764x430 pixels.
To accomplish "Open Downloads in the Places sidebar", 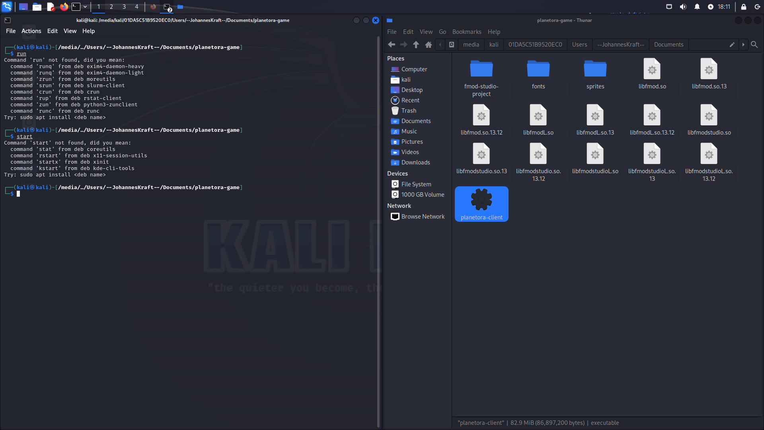I will coord(415,162).
